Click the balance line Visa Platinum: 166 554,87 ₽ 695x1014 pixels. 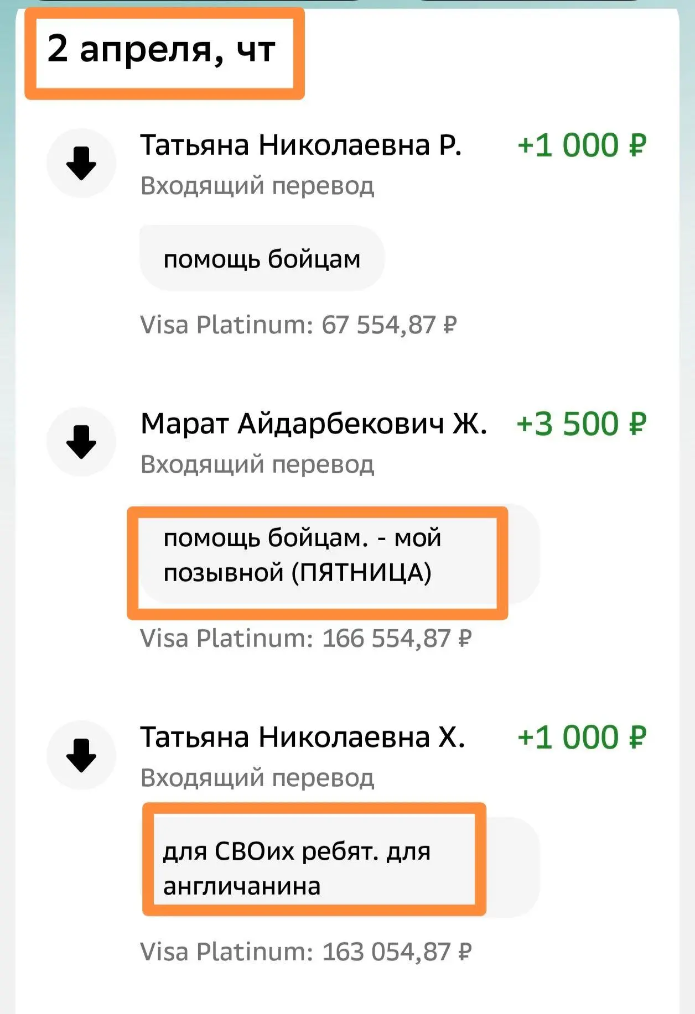(x=305, y=638)
